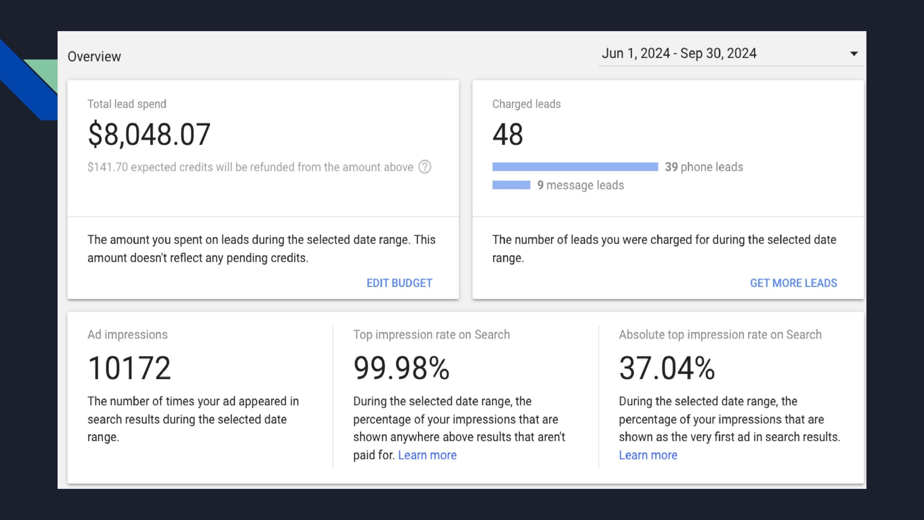Screen dimensions: 924x520
Task: Click the 9 message leads text
Action: click(580, 185)
